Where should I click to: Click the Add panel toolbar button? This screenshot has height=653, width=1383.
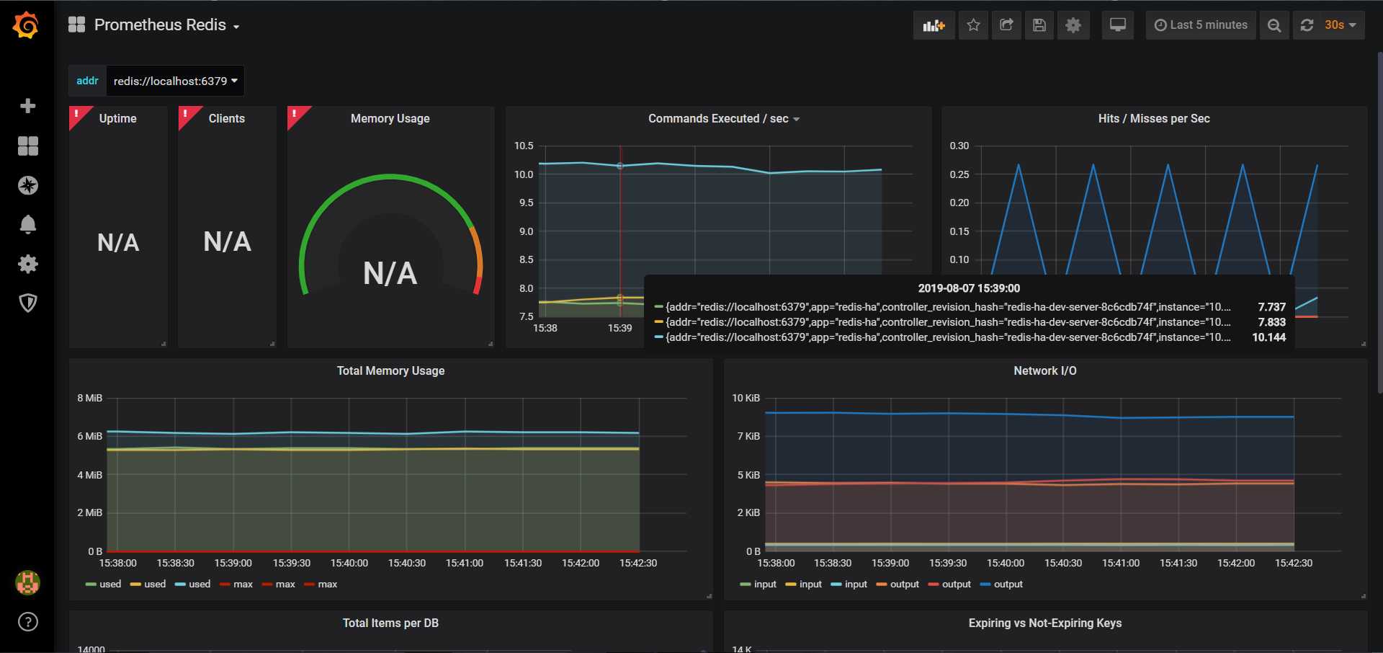coord(934,25)
